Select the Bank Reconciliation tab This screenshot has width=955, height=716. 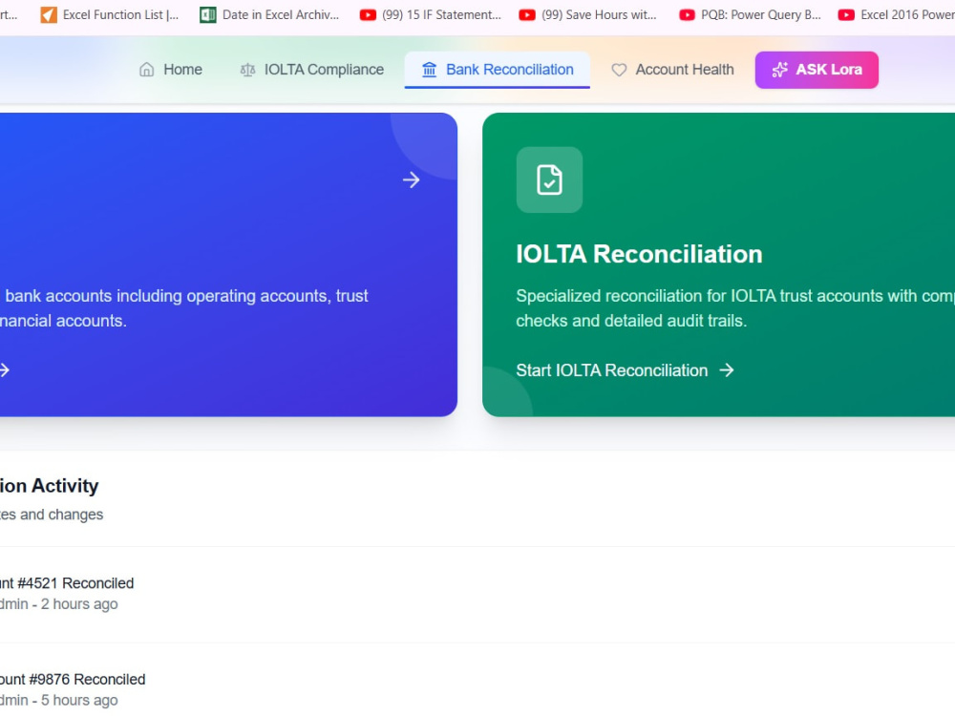point(497,70)
